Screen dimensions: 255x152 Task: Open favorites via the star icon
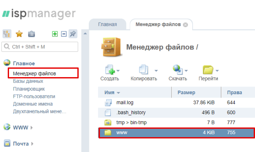19,34
